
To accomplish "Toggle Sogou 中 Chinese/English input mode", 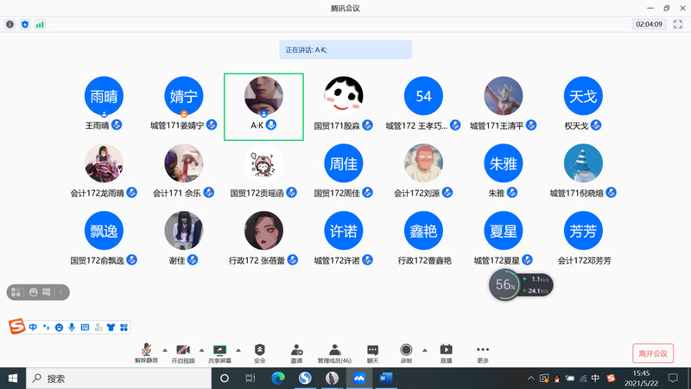I will (x=33, y=327).
